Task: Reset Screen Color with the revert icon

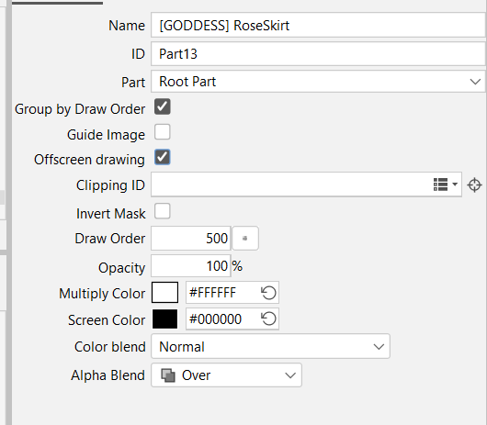Action: tap(268, 319)
